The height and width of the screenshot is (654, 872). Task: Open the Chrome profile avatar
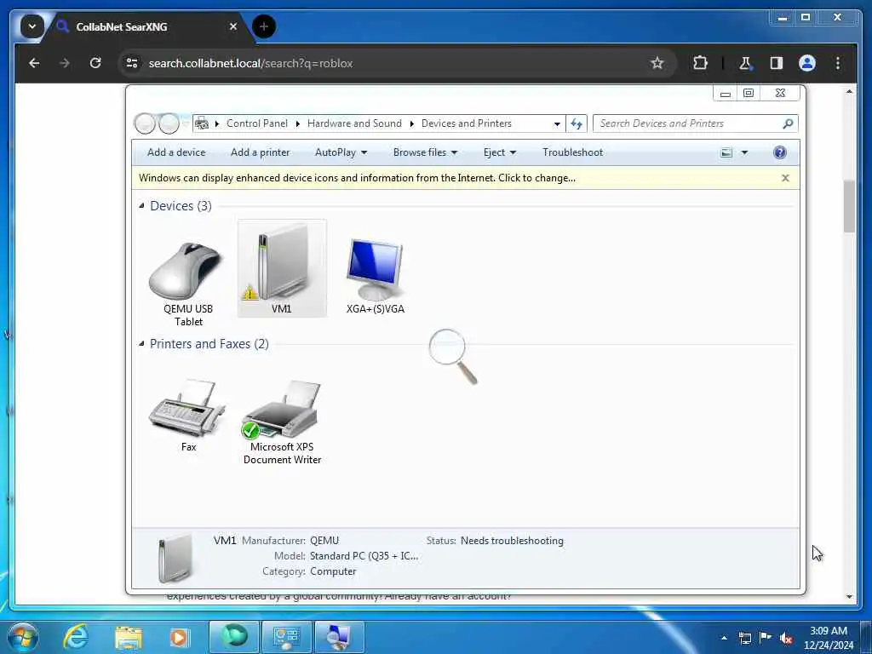tap(807, 63)
